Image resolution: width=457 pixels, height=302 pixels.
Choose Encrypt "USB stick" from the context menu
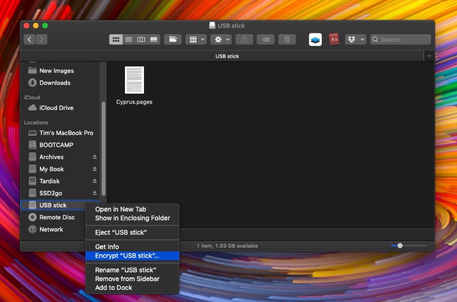pos(126,256)
